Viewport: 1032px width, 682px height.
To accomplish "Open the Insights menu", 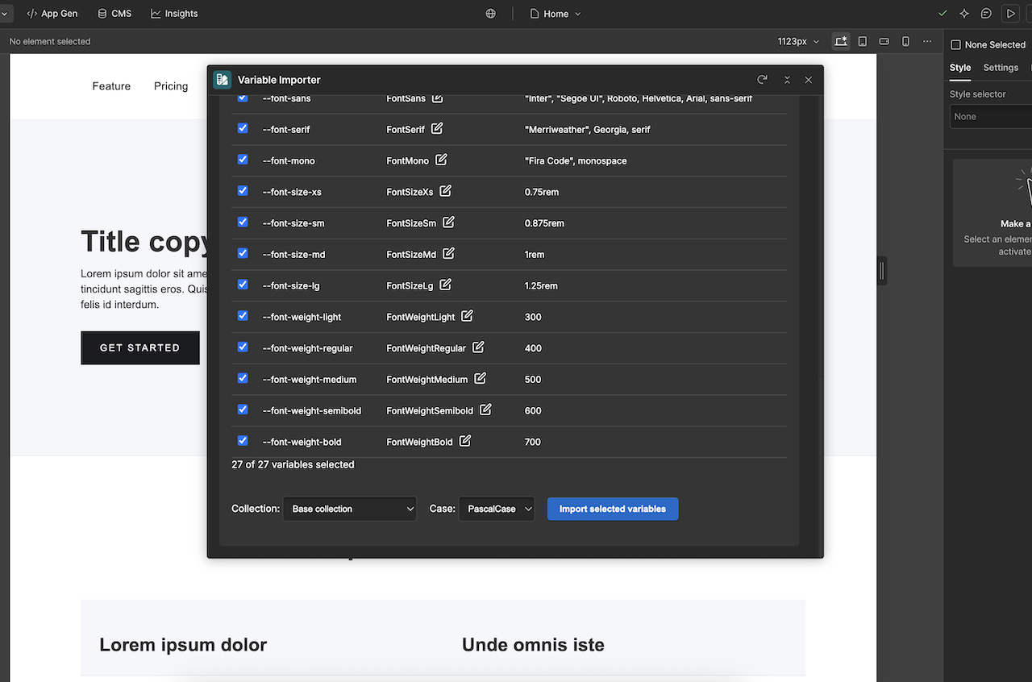I will point(174,14).
